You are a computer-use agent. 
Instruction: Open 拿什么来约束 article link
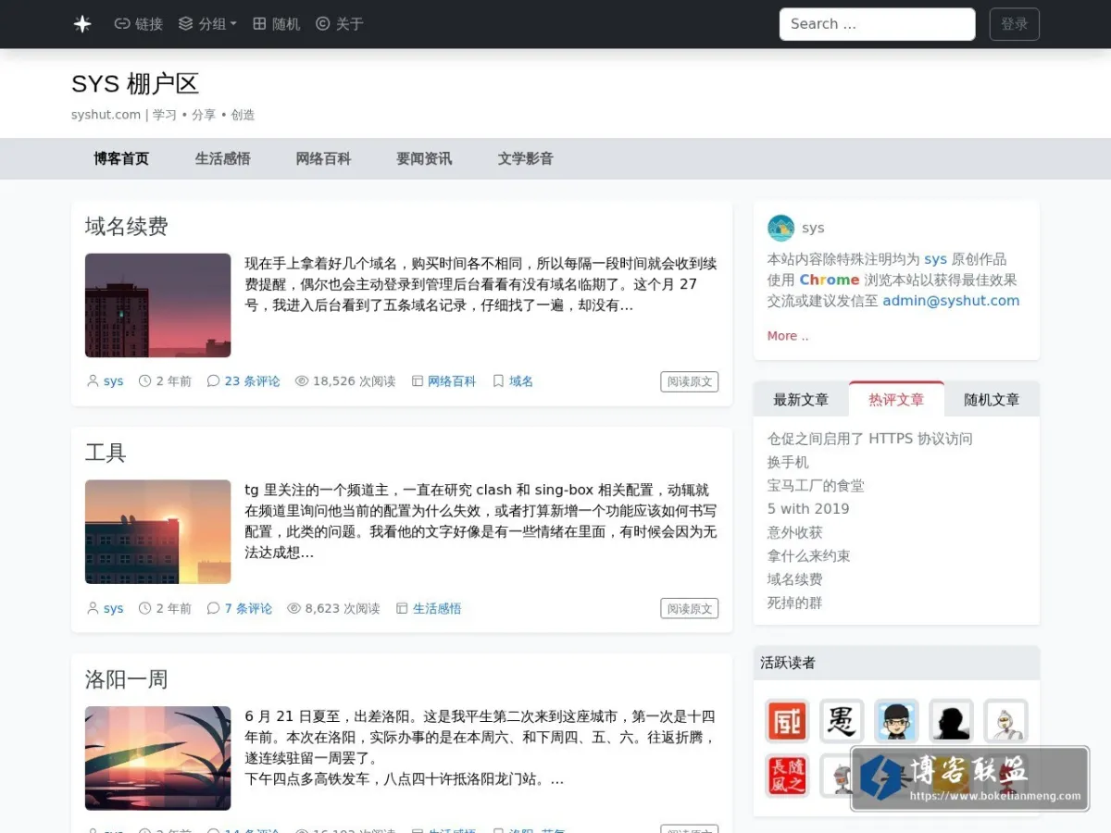tap(809, 555)
